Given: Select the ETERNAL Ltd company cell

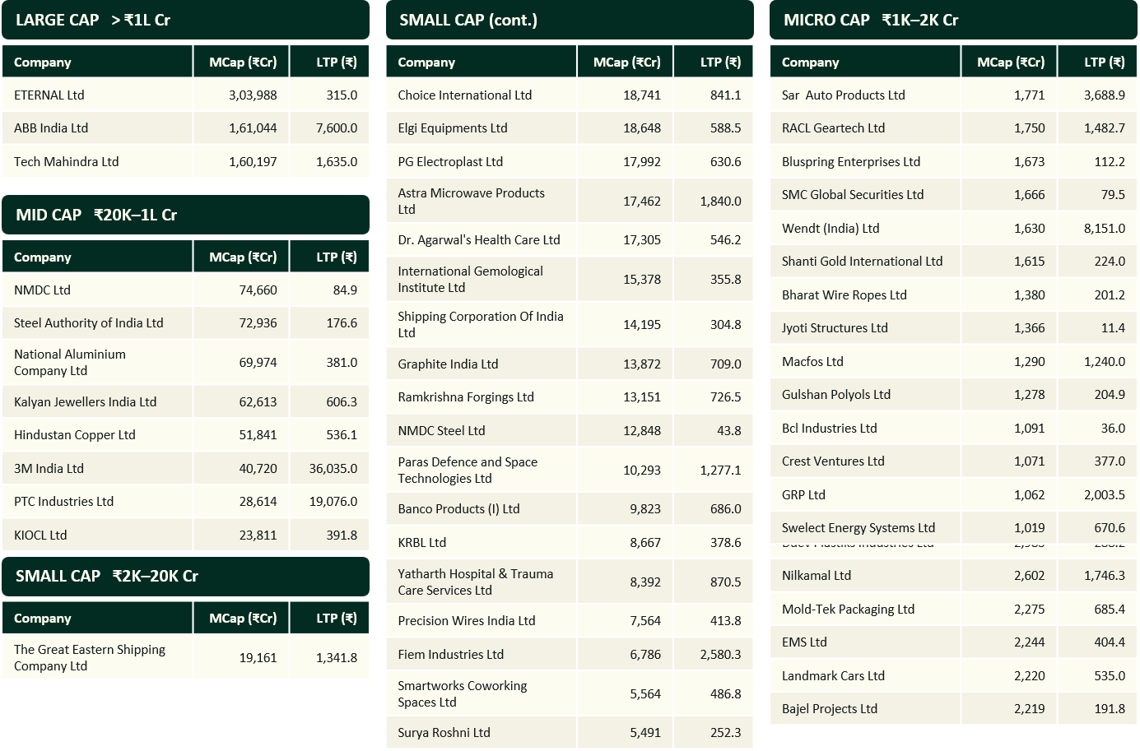Looking at the screenshot, I should click(97, 95).
